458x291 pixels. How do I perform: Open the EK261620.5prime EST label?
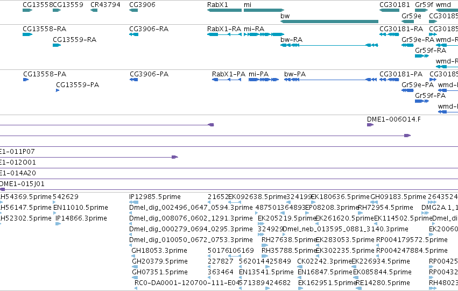[x=345, y=218]
